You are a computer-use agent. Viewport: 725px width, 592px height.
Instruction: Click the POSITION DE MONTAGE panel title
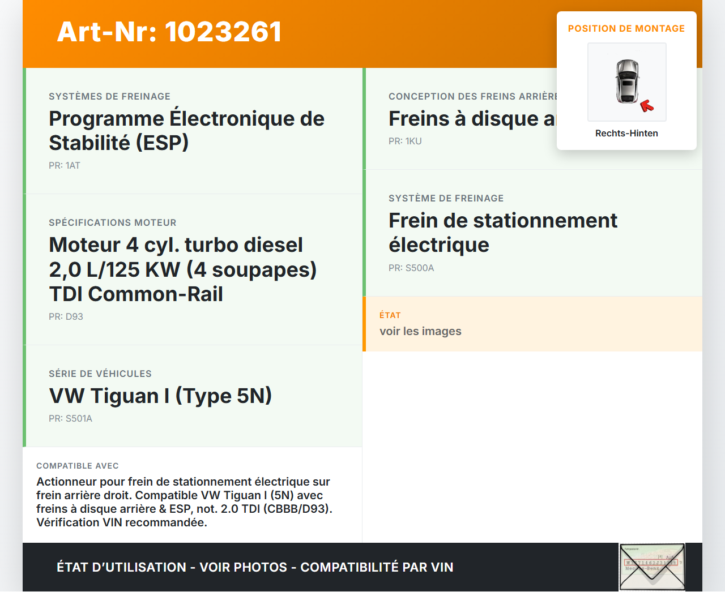point(626,28)
